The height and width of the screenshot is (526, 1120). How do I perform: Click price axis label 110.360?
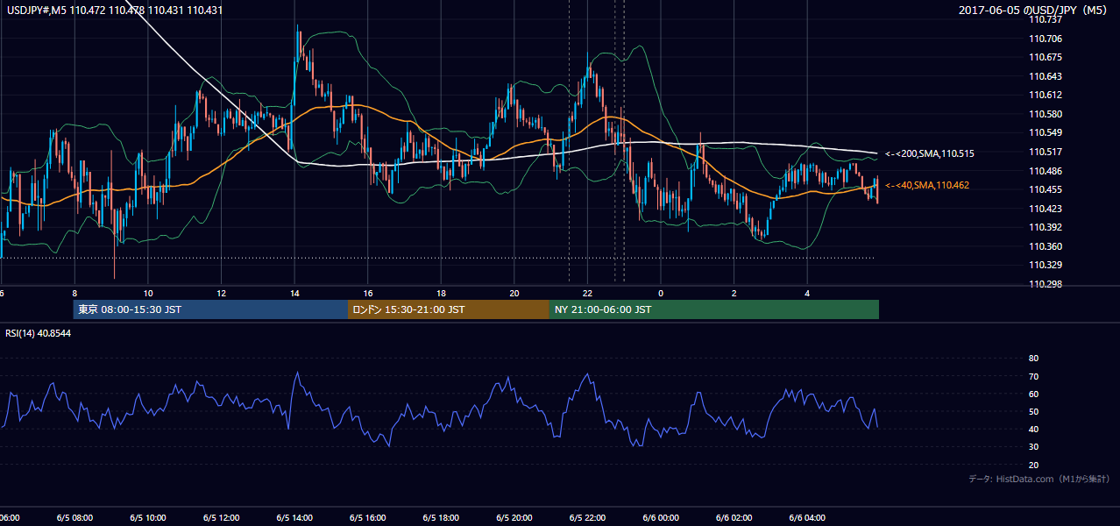pyautogui.click(x=1047, y=246)
